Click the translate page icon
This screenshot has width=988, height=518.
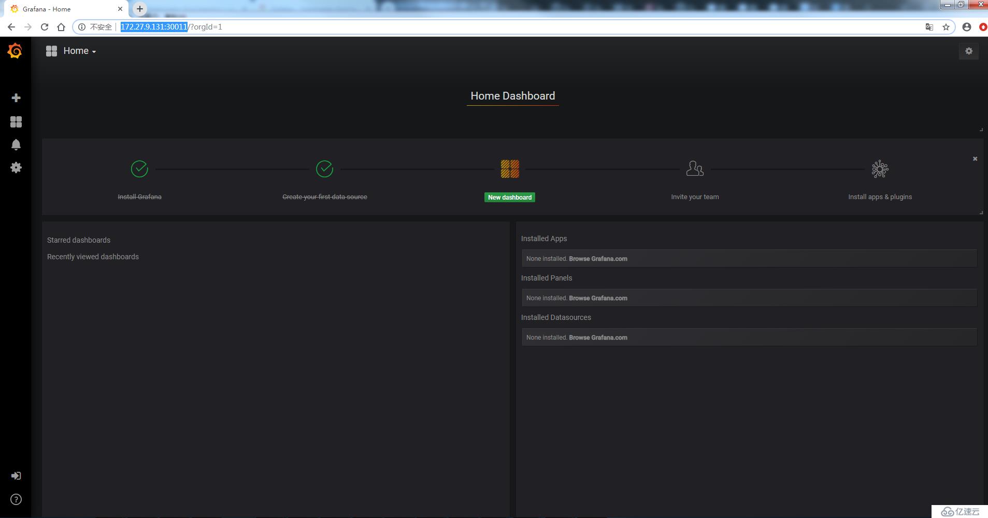(x=929, y=27)
